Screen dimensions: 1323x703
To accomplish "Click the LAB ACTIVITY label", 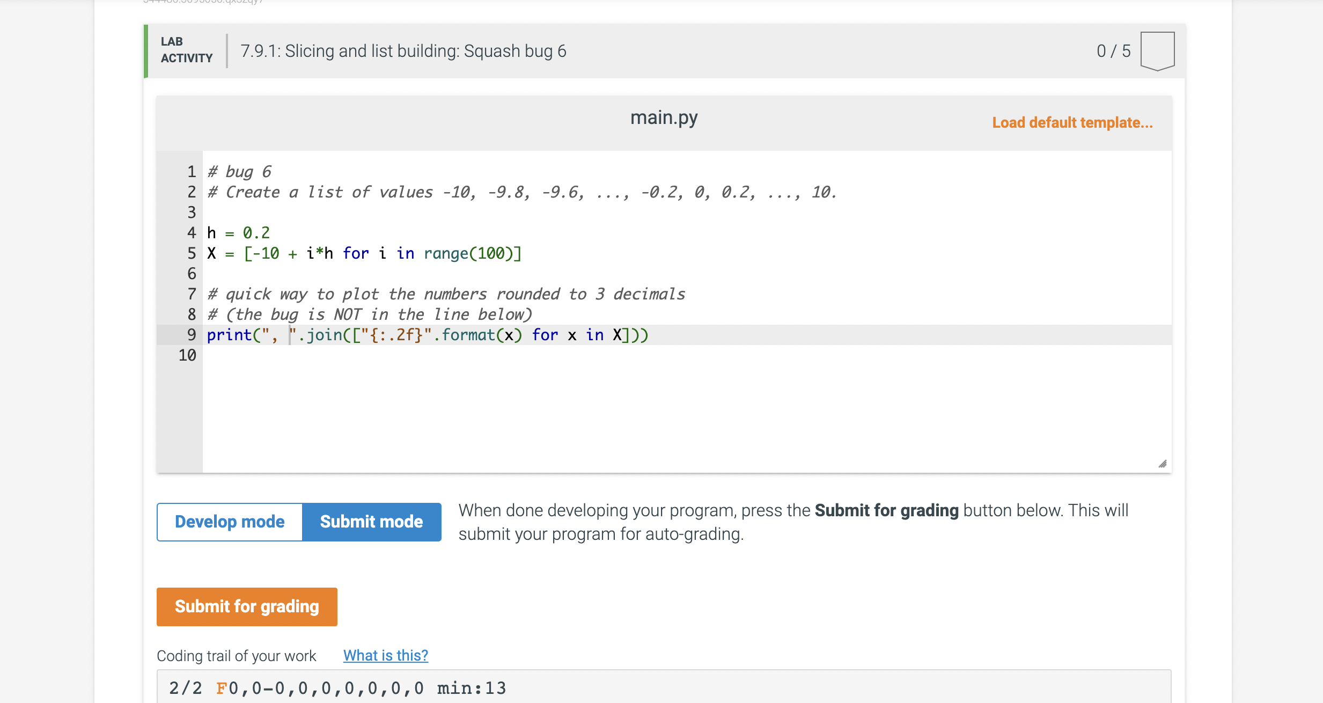I will (x=186, y=50).
